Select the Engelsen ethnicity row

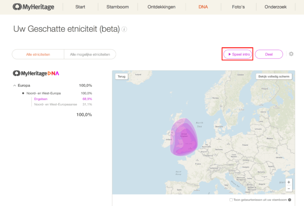click(x=63, y=99)
